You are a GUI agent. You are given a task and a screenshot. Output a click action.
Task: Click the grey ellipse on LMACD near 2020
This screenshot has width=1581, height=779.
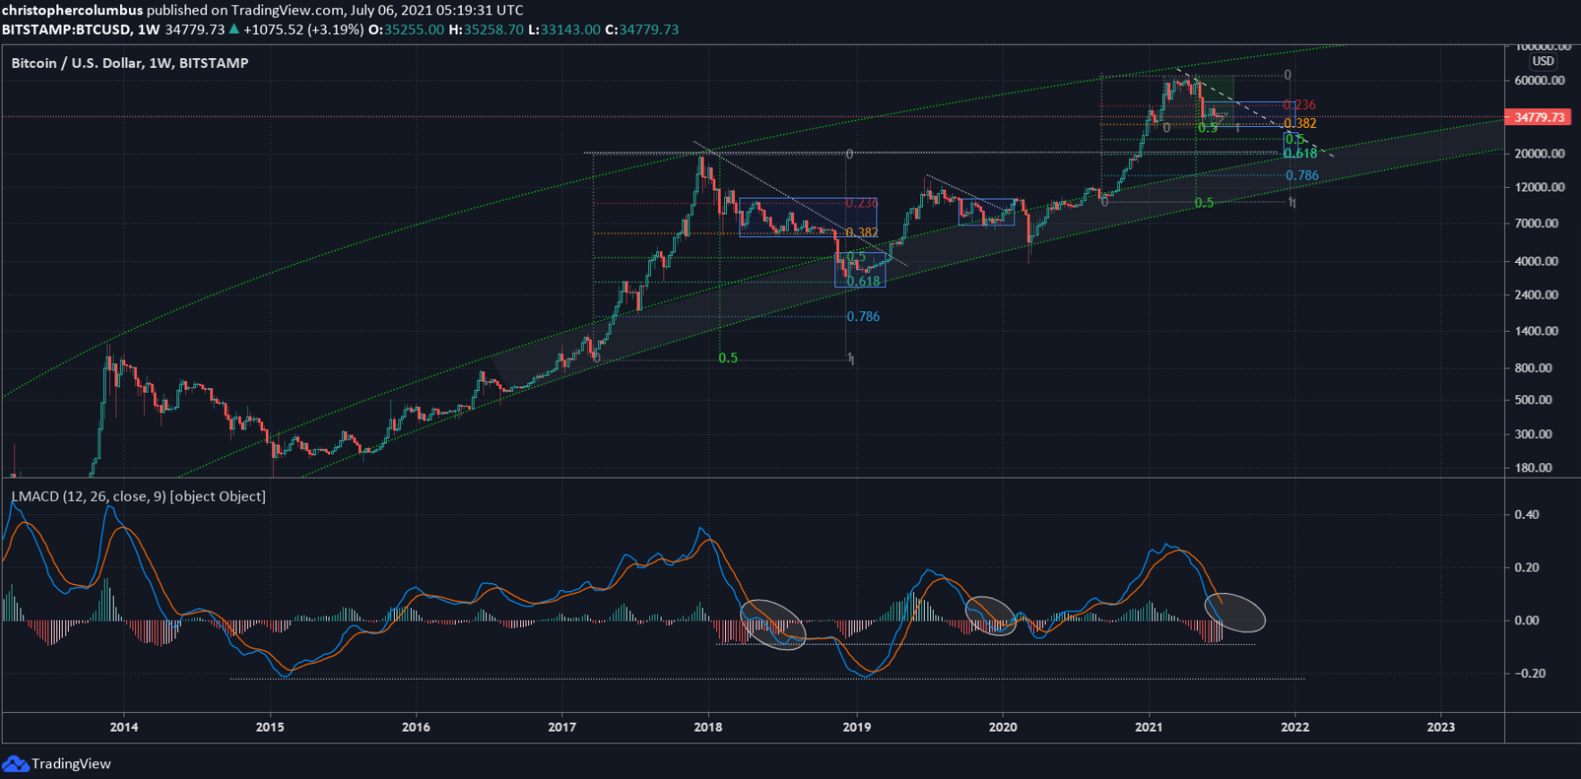click(x=991, y=615)
